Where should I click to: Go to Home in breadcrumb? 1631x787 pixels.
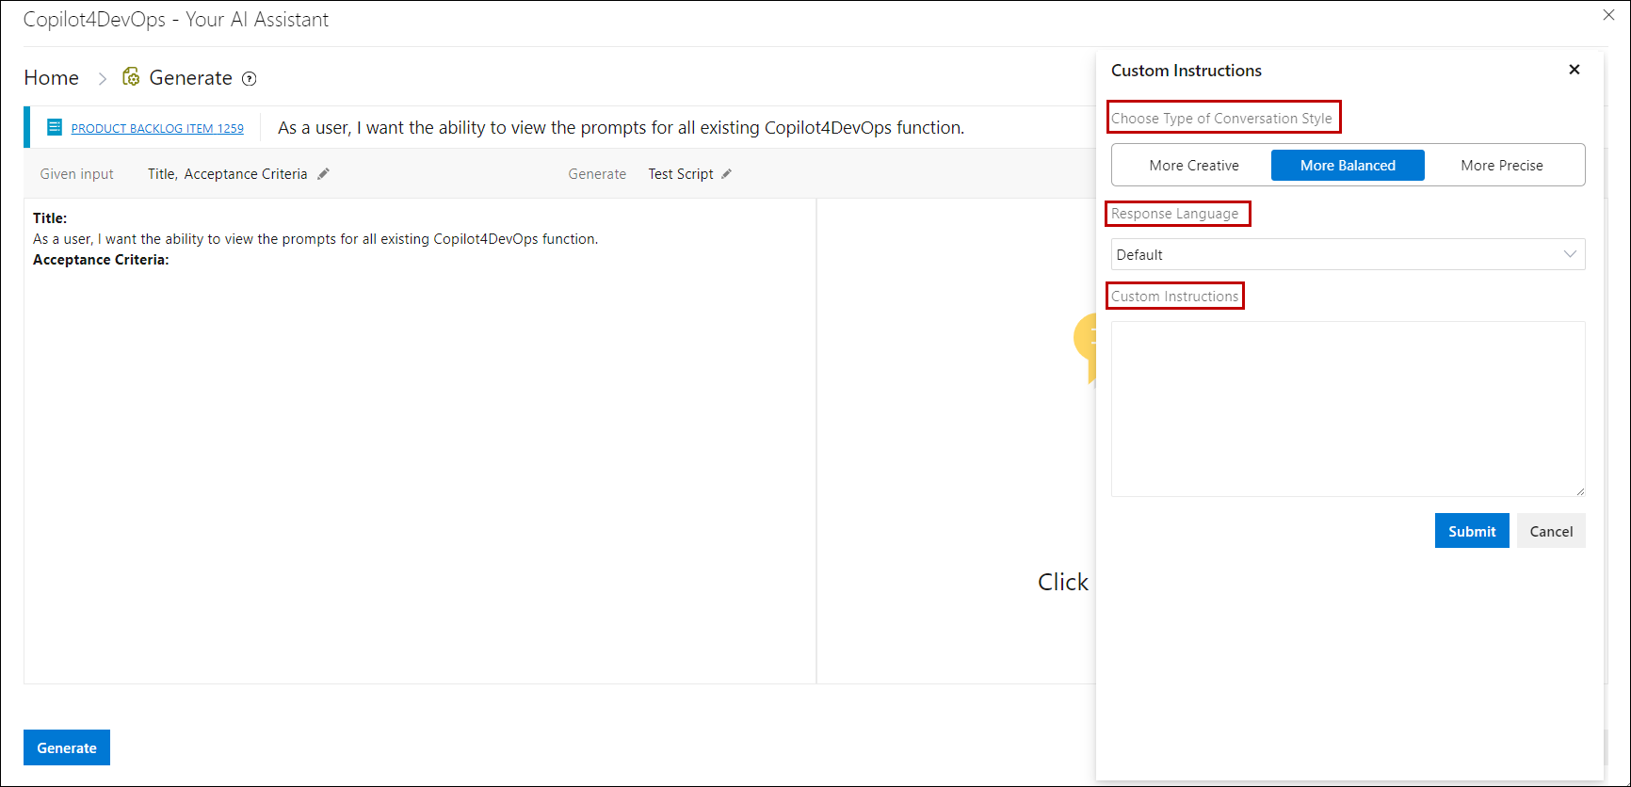[52, 78]
